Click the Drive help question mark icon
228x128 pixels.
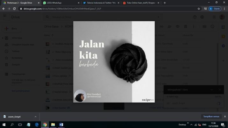coord(194,17)
